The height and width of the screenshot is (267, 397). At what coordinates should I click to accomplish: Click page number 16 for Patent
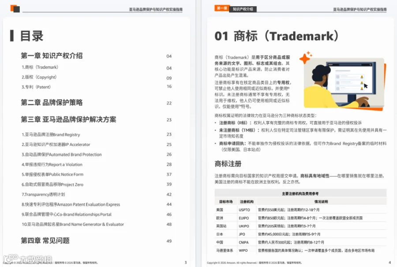pyautogui.click(x=169, y=86)
